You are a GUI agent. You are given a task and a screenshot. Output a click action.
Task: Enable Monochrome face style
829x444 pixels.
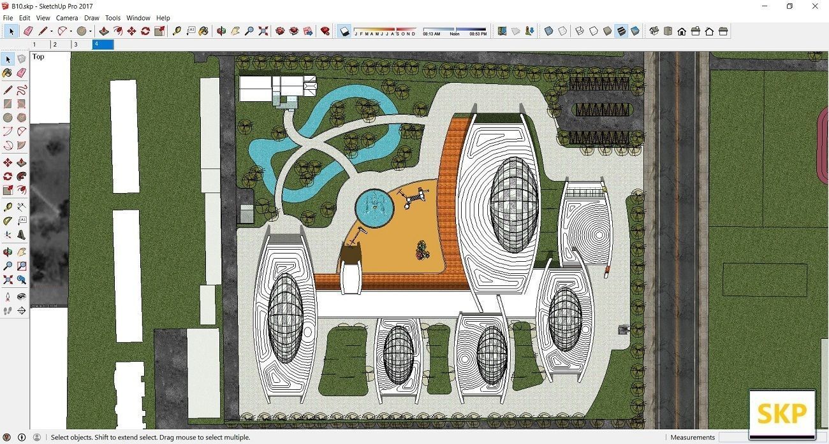(x=636, y=31)
